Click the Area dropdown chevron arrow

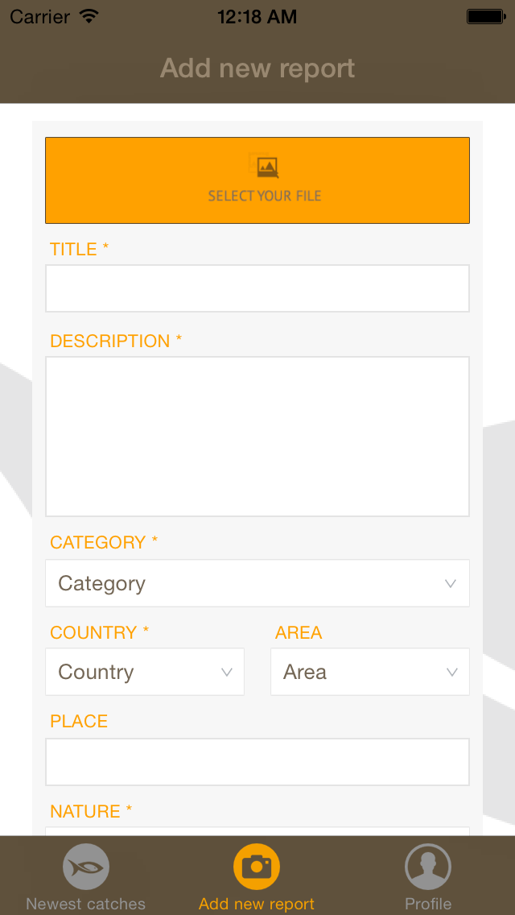pos(451,673)
